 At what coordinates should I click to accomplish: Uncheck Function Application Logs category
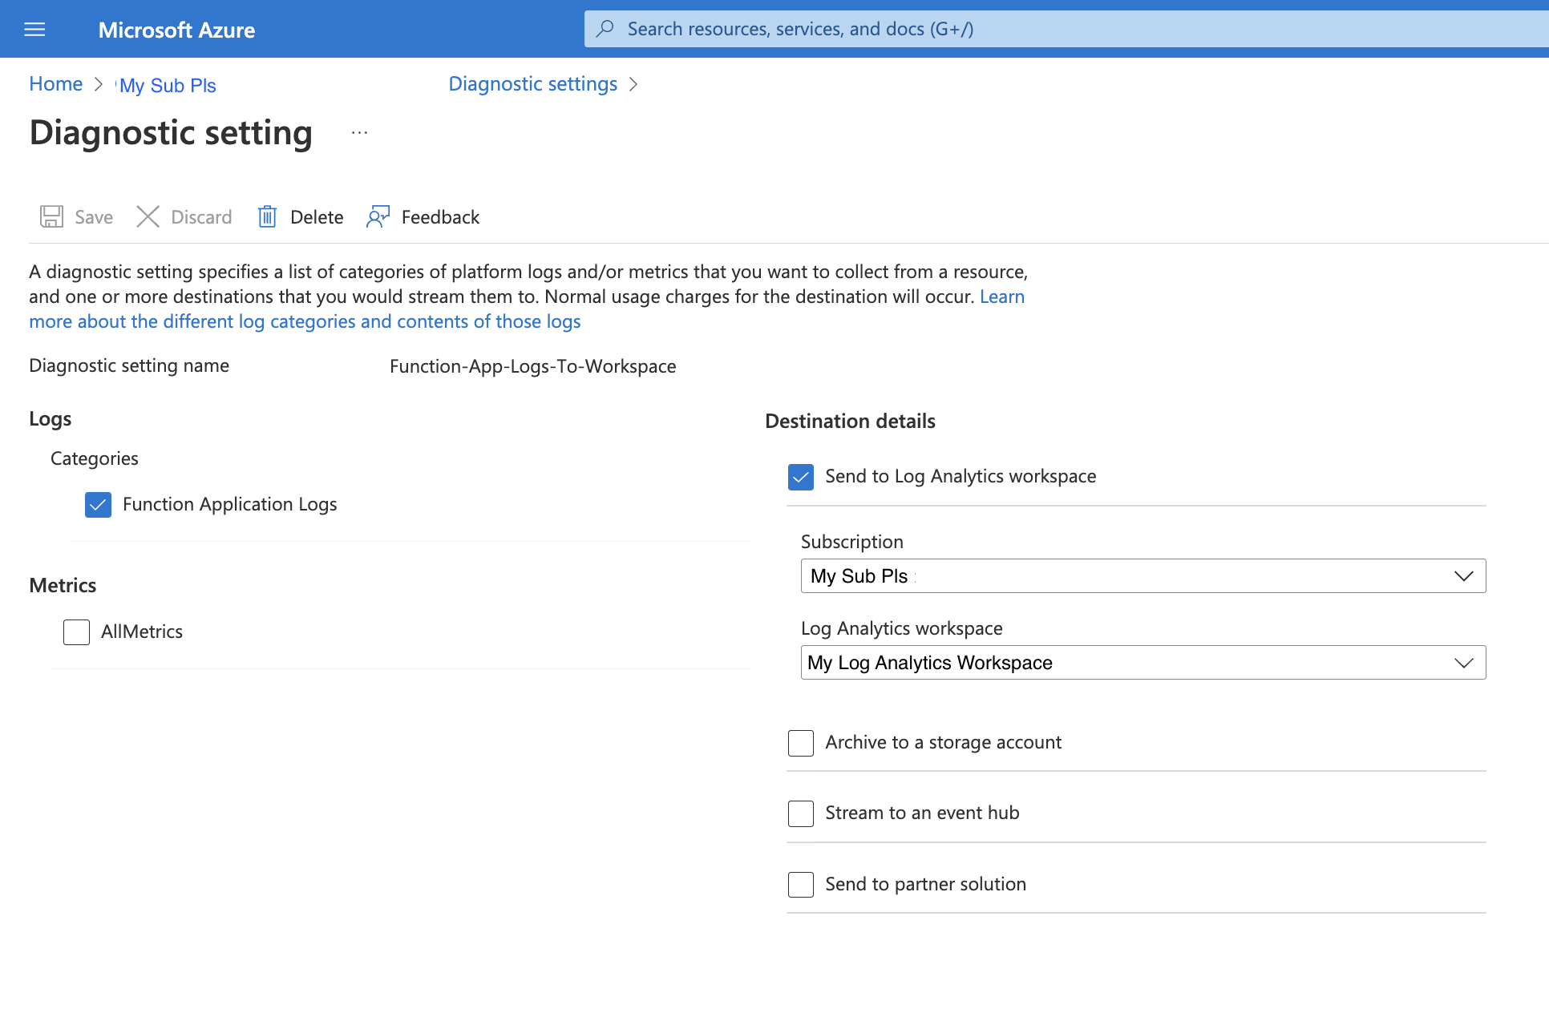pos(98,504)
